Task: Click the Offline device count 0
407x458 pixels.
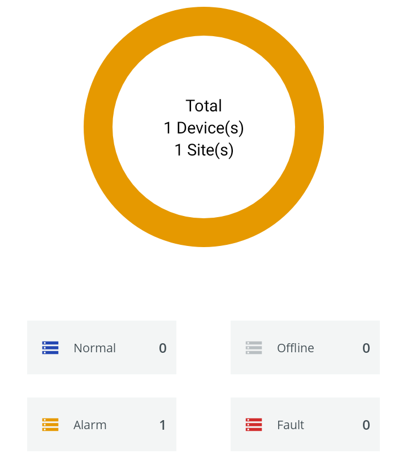Action: [366, 348]
